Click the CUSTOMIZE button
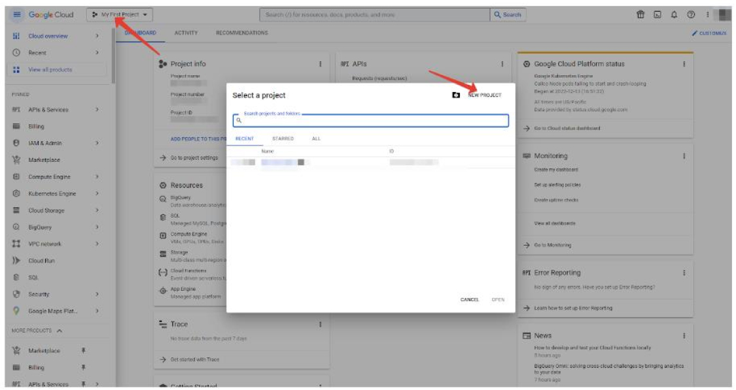The image size is (736, 390). coord(709,33)
